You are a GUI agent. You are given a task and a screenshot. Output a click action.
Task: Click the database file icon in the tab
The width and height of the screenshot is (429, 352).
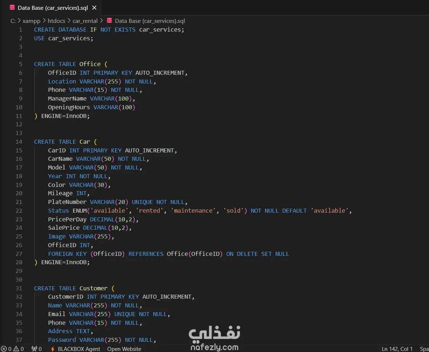pos(12,8)
